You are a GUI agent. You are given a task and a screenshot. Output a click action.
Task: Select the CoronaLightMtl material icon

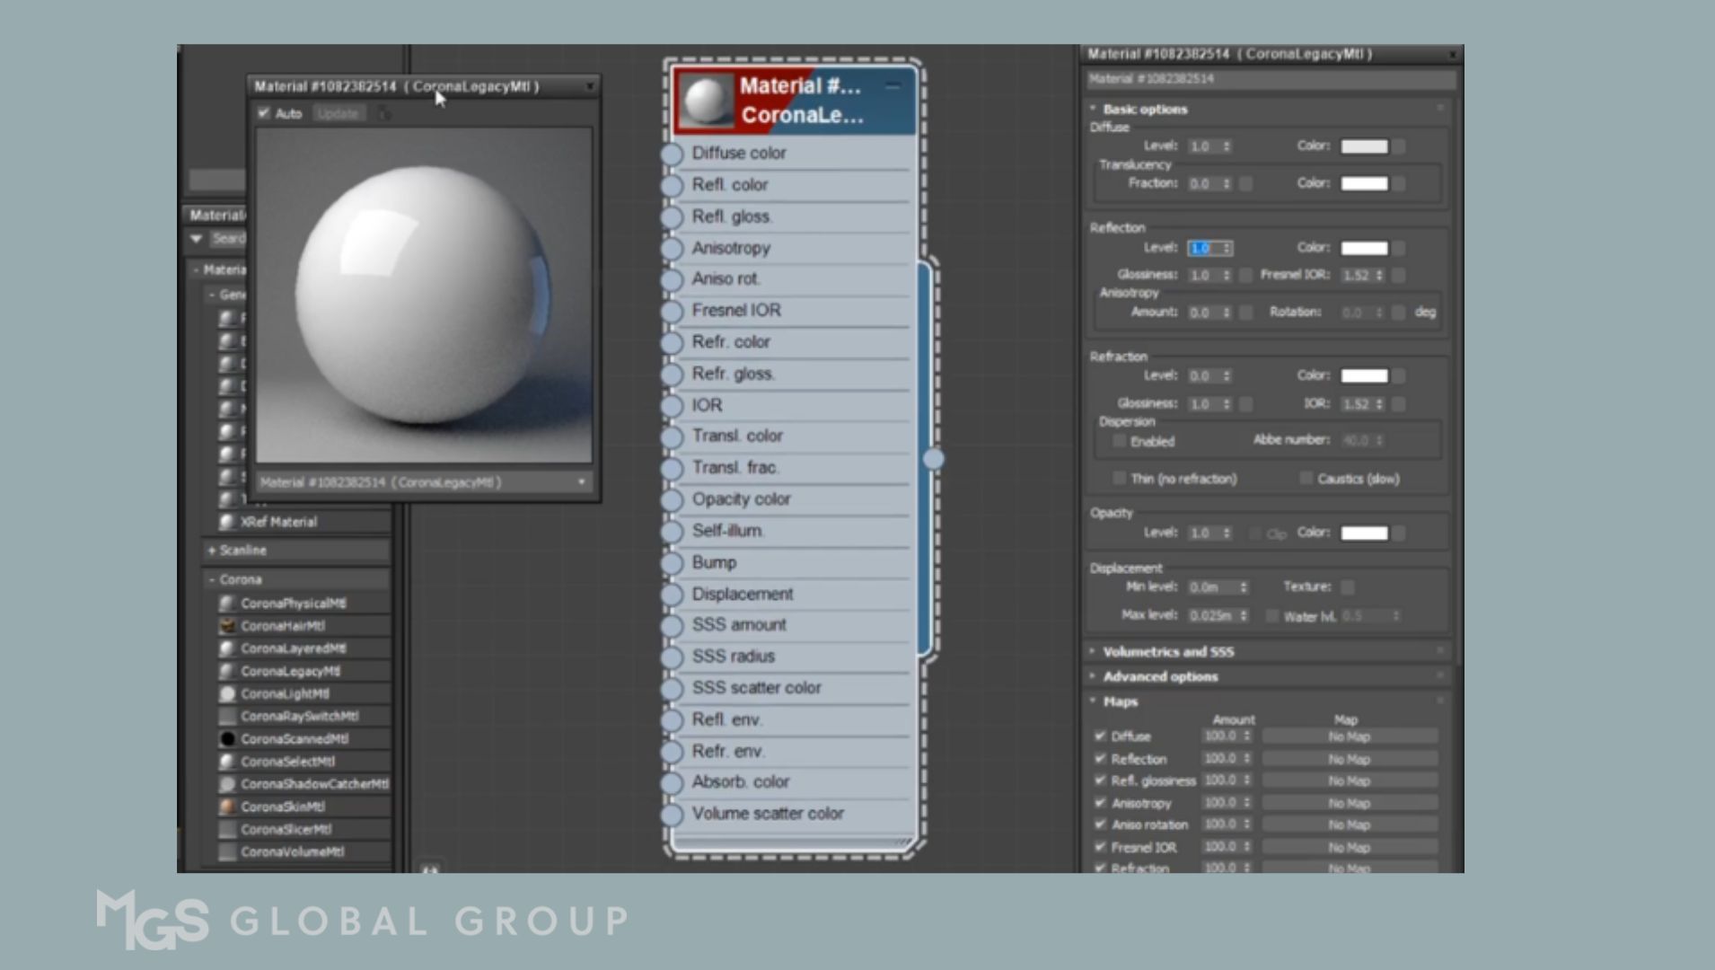point(227,692)
